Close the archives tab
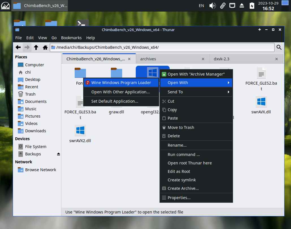291x229 pixels. pos(203,59)
